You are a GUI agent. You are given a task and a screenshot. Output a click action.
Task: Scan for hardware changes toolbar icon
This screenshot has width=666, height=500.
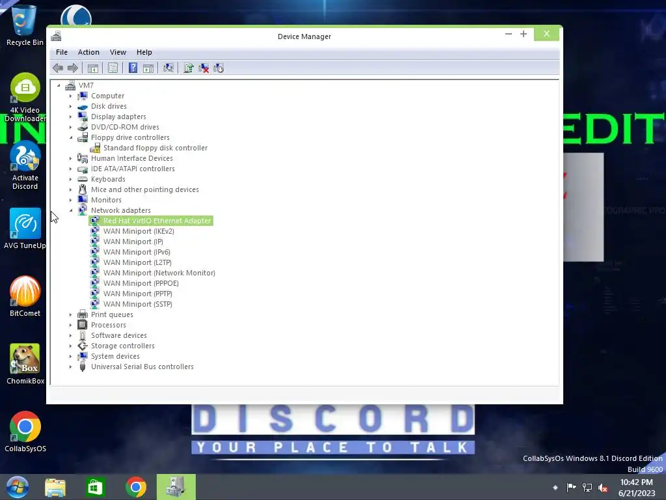click(168, 68)
